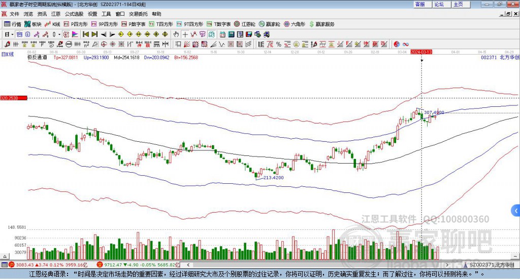
Task: Open the 行情 market quotes view
Action: 12,24
